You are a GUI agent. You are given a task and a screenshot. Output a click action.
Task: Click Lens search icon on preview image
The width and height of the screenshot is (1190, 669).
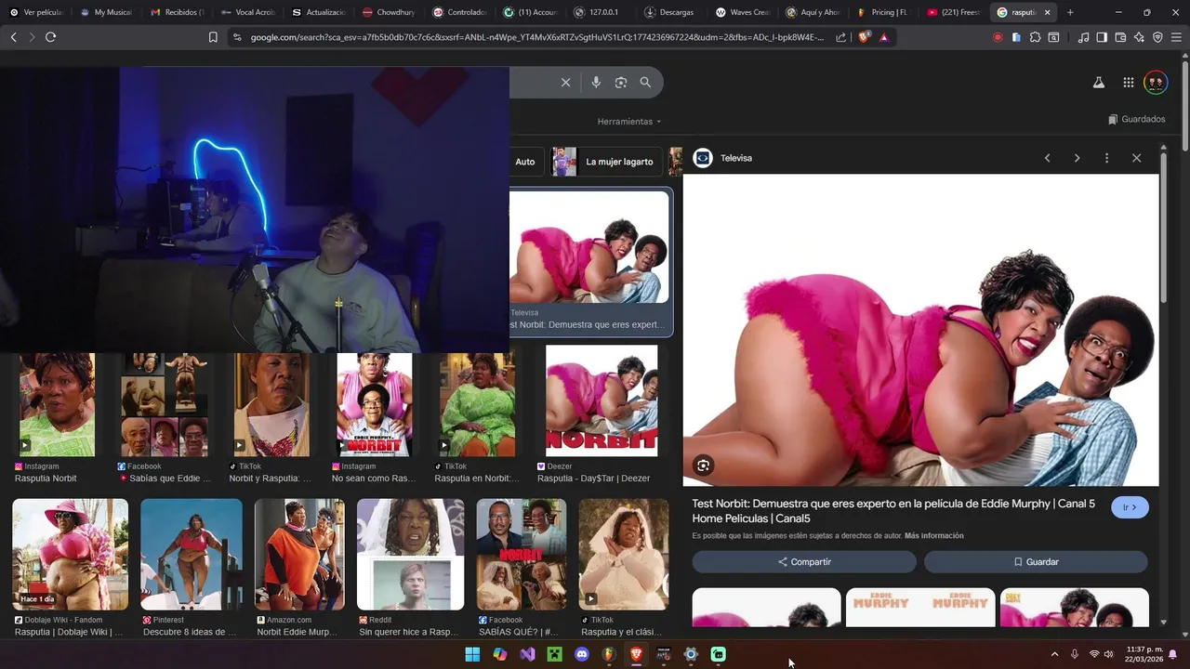pyautogui.click(x=703, y=466)
